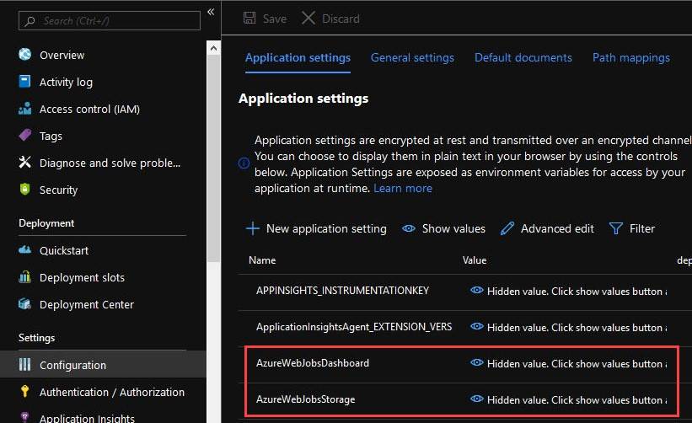This screenshot has width=692, height=423.
Task: Click the Overview globe icon
Action: pos(25,54)
